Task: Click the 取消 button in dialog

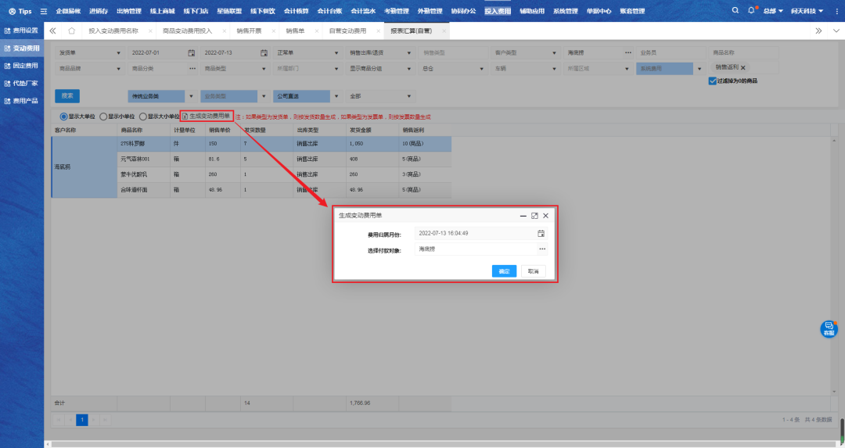Action: [x=533, y=271]
